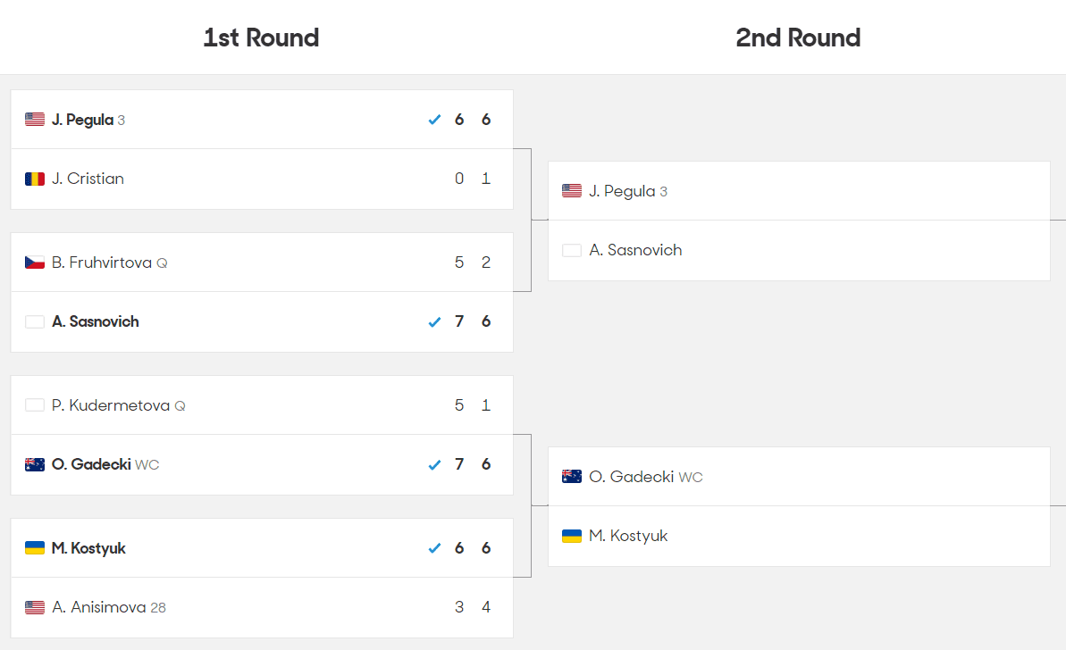Screen dimensions: 1066x650
Task: Open A. Sasnovich in the 2nd Round matchup
Action: (635, 250)
